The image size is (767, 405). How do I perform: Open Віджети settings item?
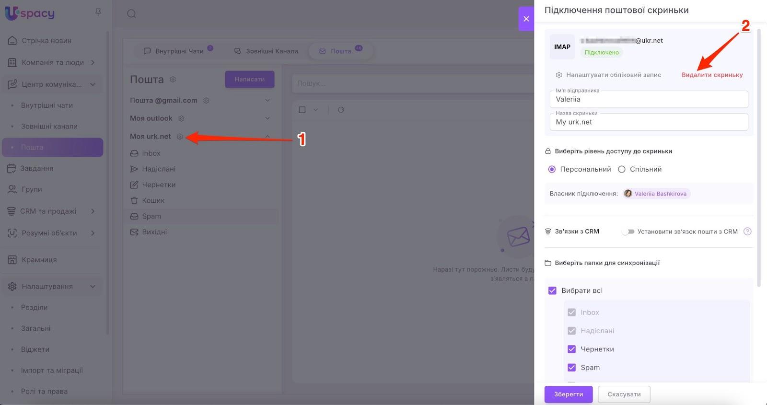click(35, 349)
